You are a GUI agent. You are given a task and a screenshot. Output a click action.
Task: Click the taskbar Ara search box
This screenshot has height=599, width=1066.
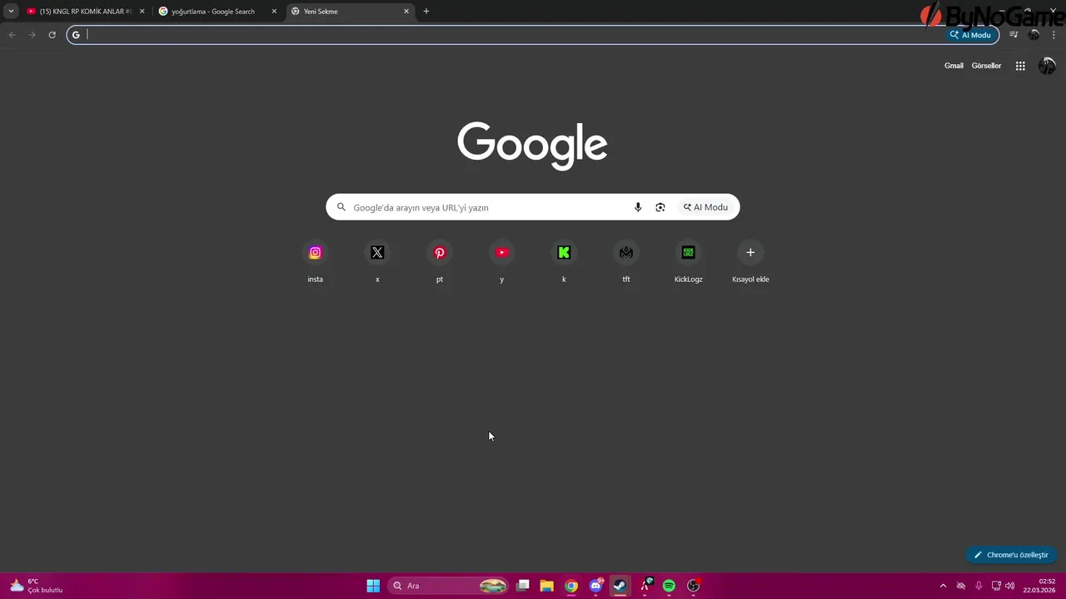pyautogui.click(x=449, y=586)
